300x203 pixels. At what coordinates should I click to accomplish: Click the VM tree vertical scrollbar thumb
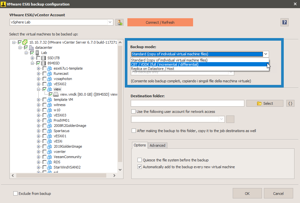tap(120, 104)
